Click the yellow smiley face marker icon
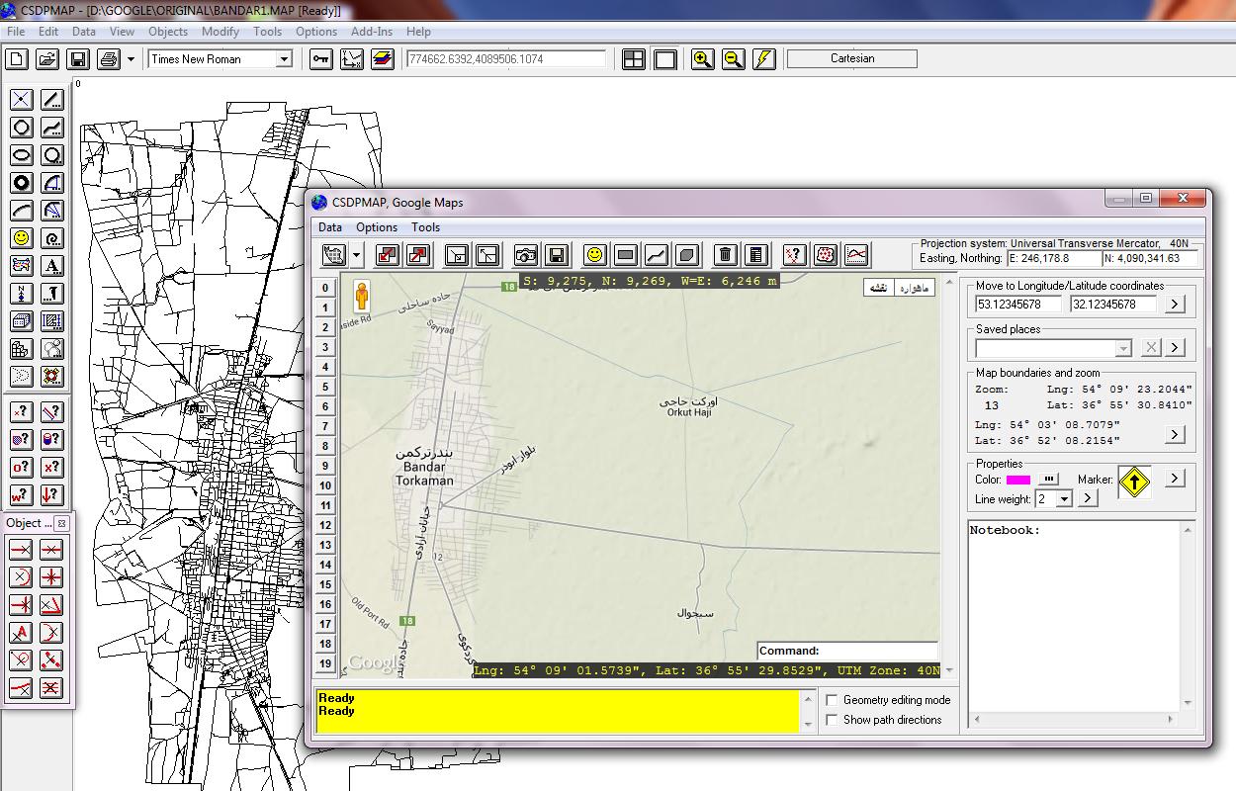This screenshot has width=1236, height=791. 594,255
